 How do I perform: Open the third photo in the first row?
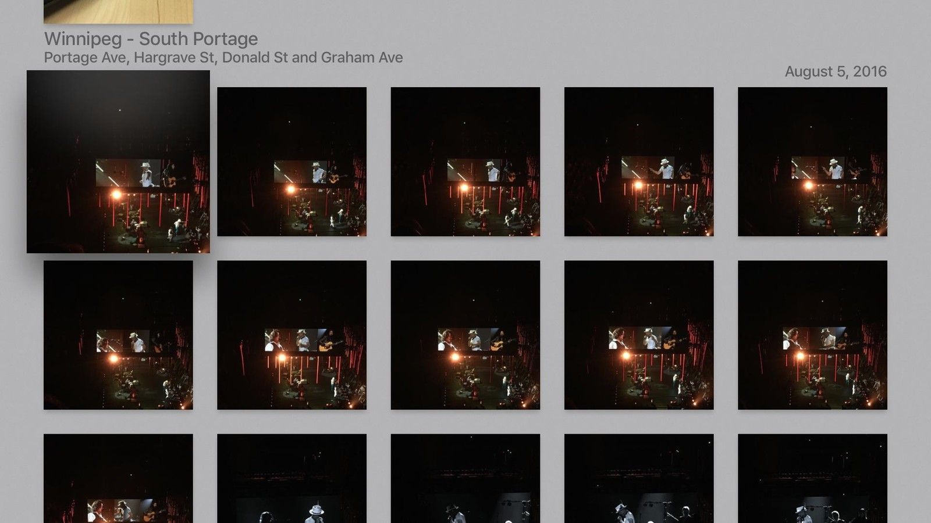pos(465,162)
